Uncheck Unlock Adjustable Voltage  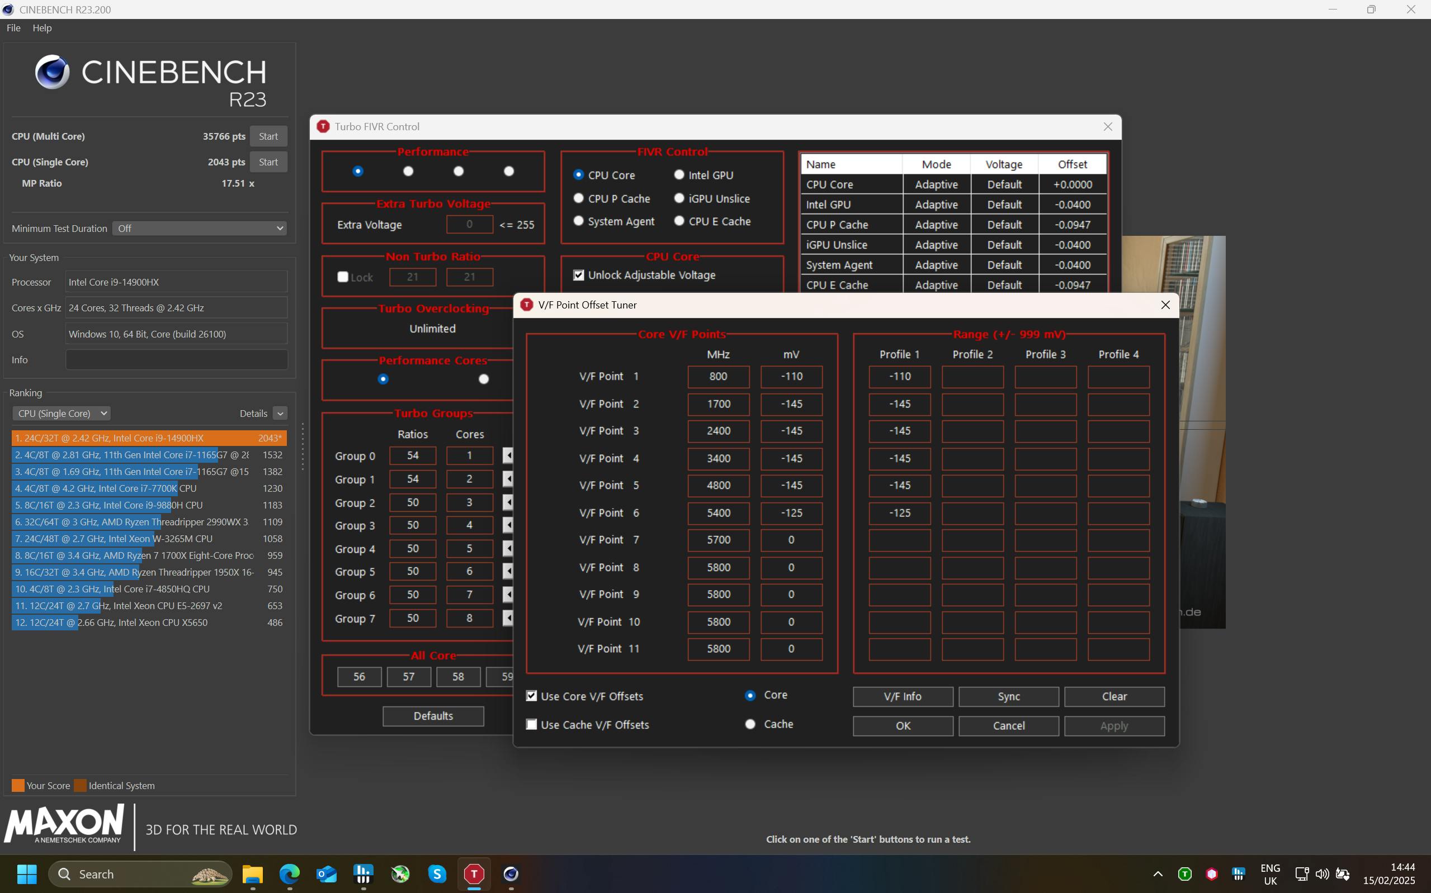[578, 275]
